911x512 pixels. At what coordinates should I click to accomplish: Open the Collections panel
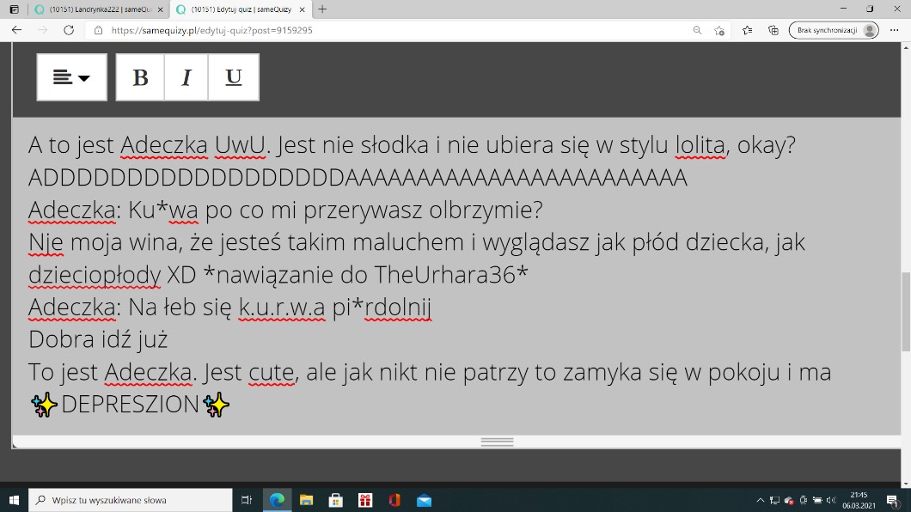(x=773, y=30)
